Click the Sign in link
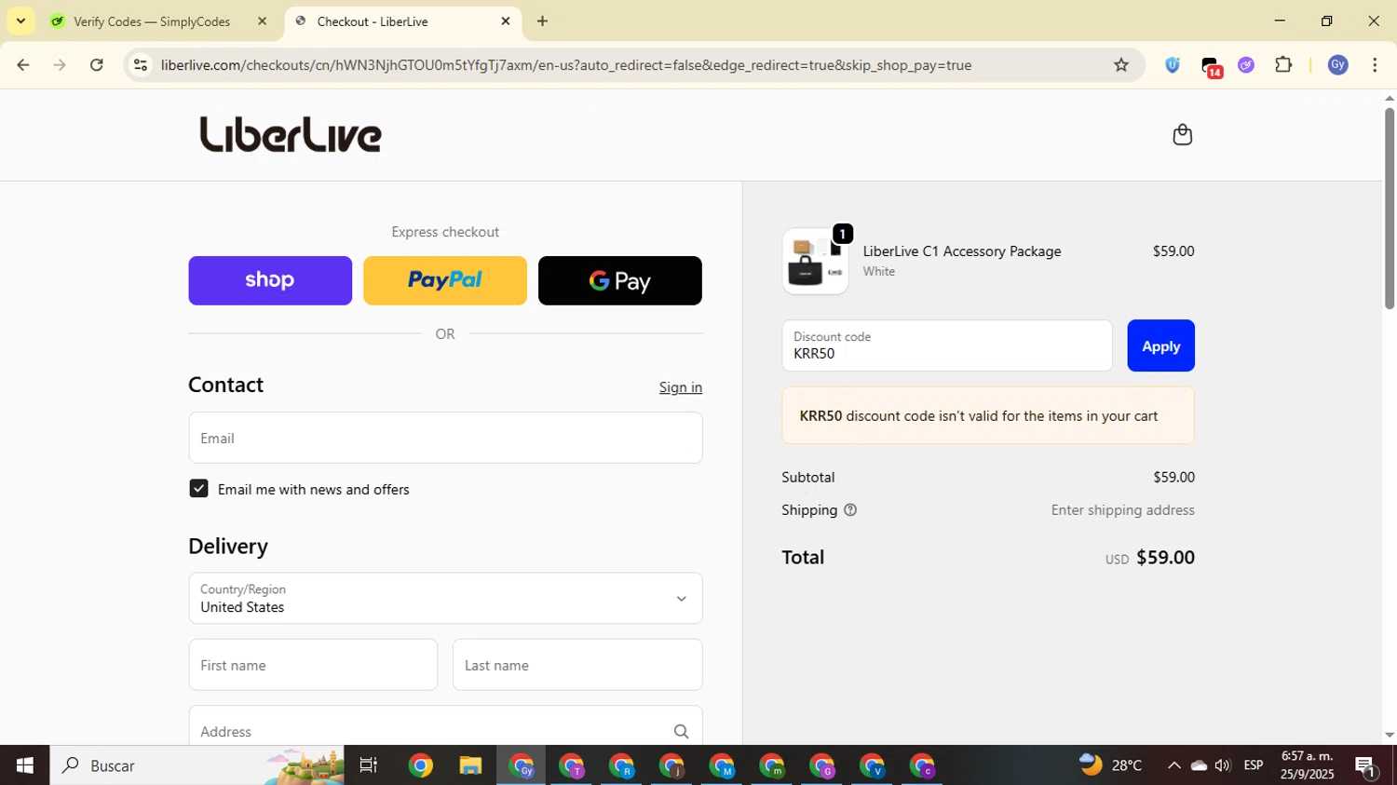The image size is (1397, 785). pyautogui.click(x=681, y=387)
